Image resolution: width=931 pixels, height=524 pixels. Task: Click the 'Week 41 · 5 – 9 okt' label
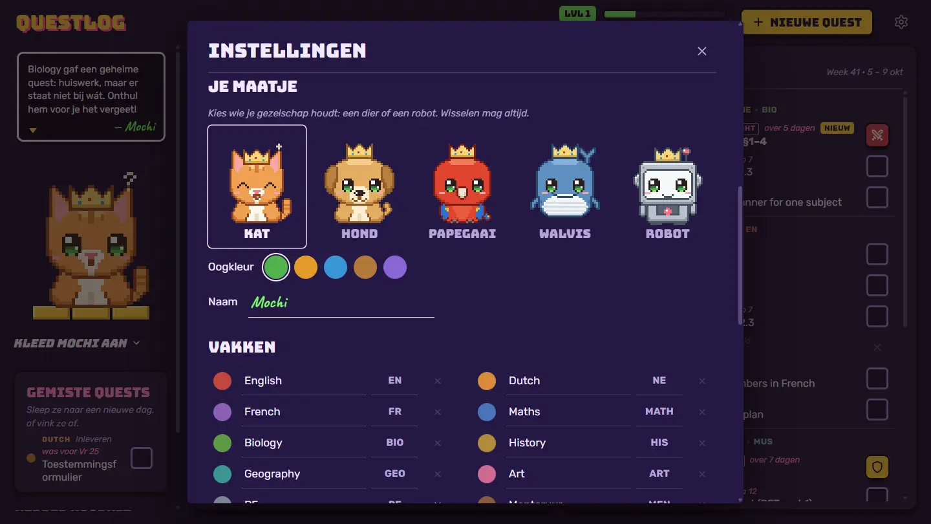click(864, 72)
